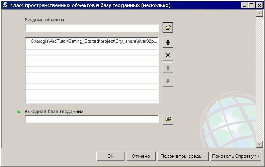265x167 pixels.
Task: Open Параметры среды... settings
Action: point(183,156)
